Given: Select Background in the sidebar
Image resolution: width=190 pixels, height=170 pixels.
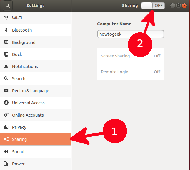Looking at the screenshot, I should pos(36,42).
